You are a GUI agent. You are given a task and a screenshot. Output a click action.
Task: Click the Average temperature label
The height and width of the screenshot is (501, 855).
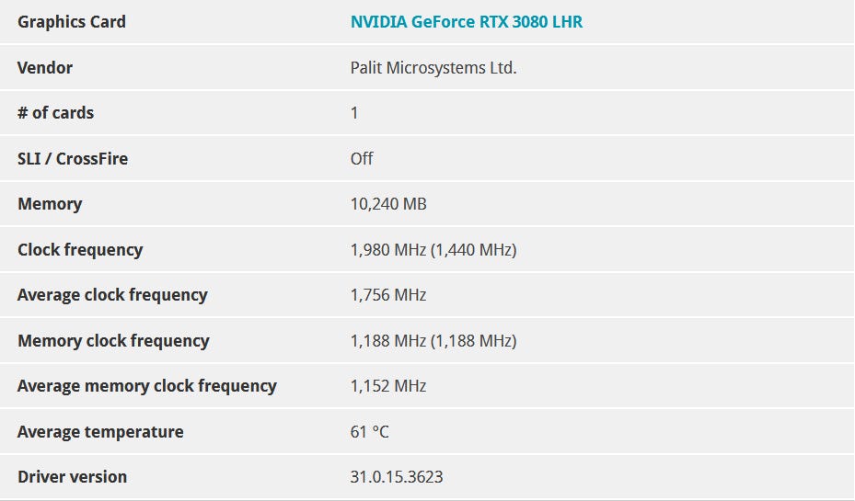pos(100,432)
